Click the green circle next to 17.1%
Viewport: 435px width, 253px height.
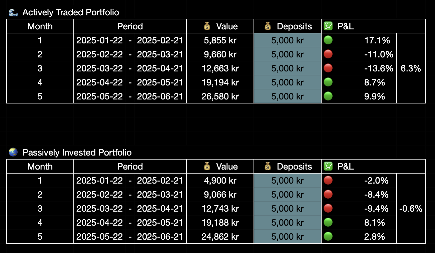[328, 40]
